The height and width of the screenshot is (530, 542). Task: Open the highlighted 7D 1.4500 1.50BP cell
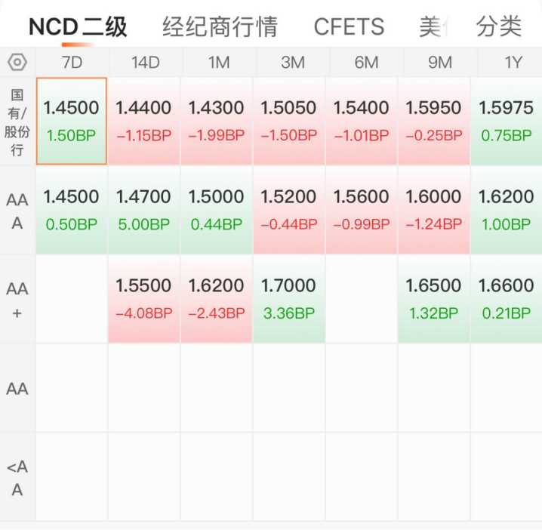coord(71,121)
